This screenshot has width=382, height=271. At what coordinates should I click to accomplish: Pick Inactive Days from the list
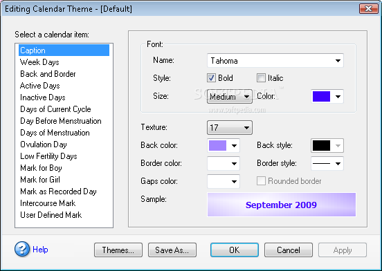pyautogui.click(x=64, y=97)
